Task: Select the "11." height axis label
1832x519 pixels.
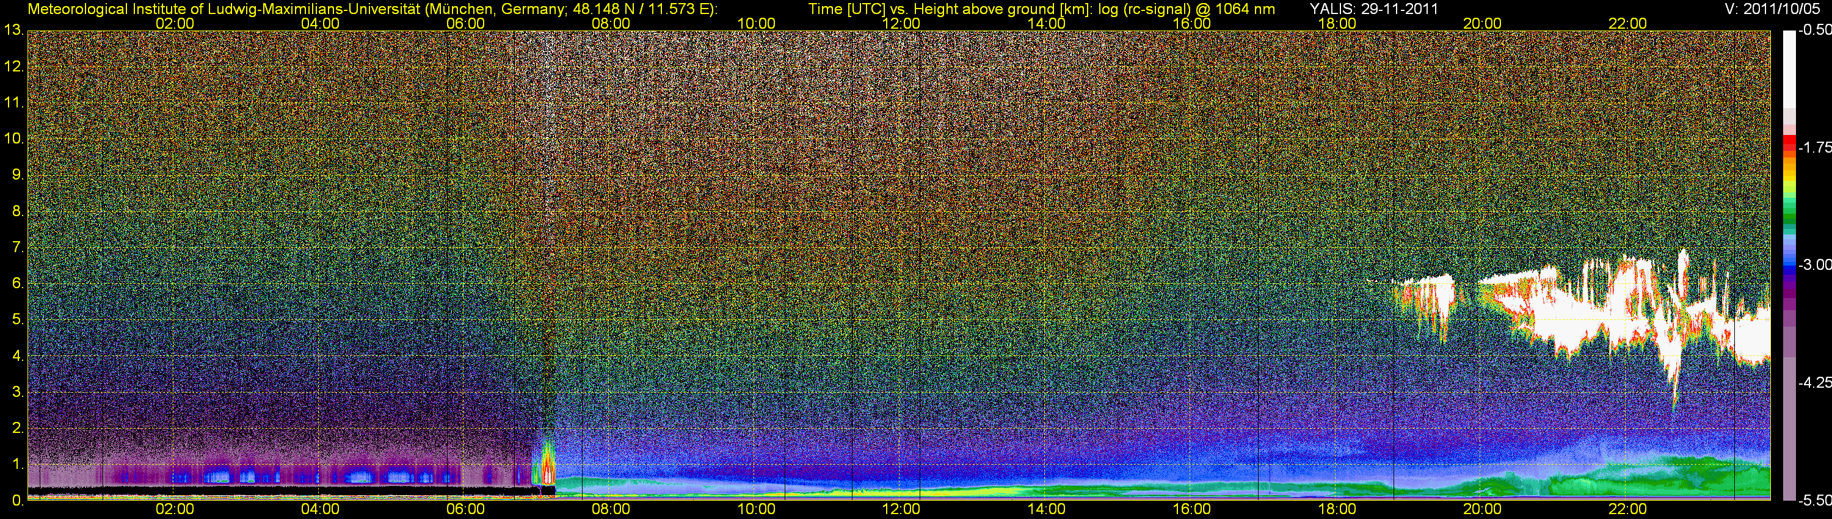Action: coord(14,103)
